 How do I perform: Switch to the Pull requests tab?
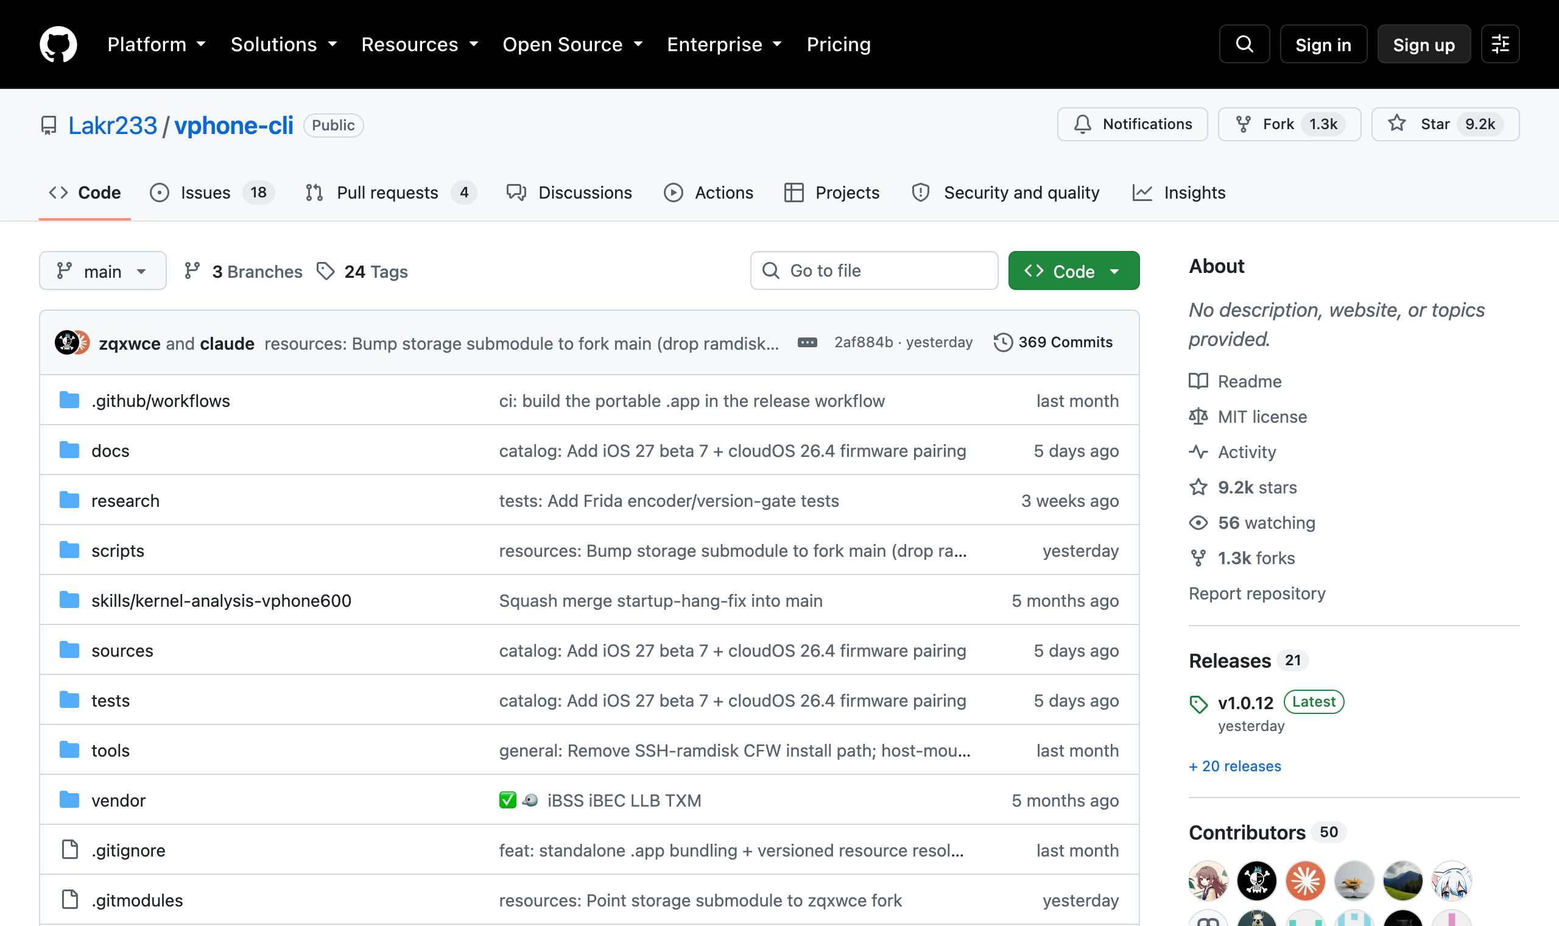click(x=391, y=193)
